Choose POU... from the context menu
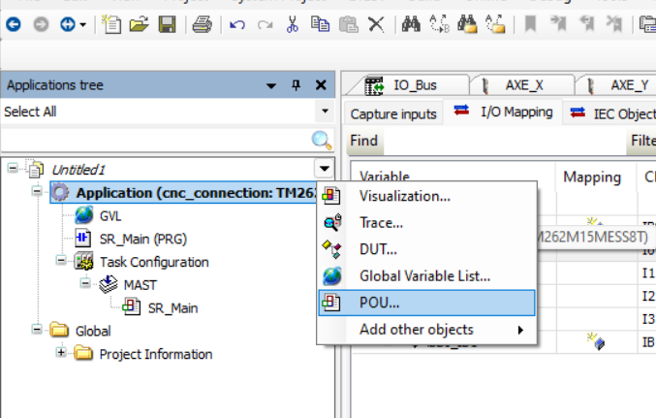Screen dimensions: 656x418 tap(380, 303)
